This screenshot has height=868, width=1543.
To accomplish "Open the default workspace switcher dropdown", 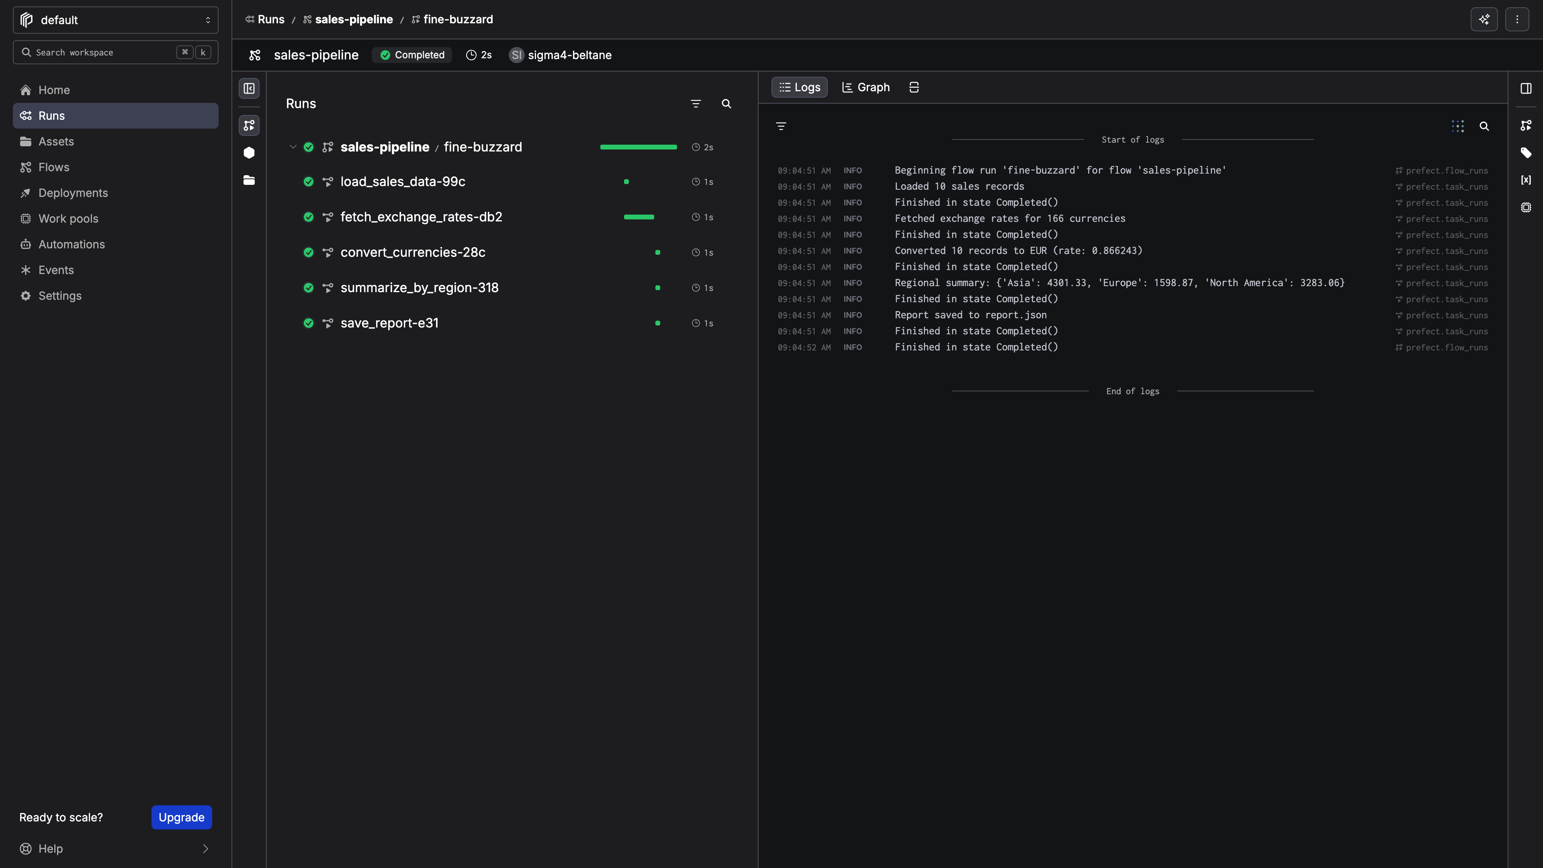I will (115, 20).
